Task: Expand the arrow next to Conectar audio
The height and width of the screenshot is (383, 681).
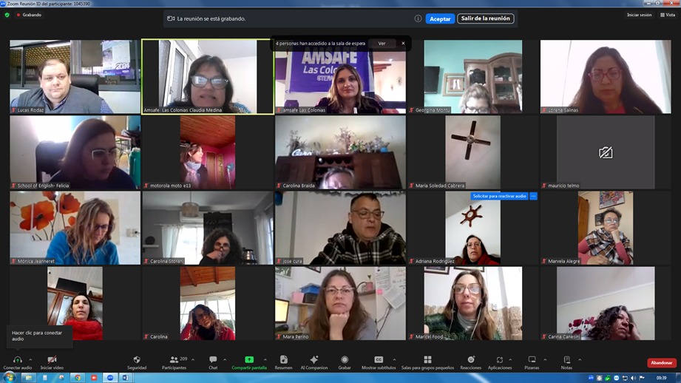Action: tap(30, 360)
